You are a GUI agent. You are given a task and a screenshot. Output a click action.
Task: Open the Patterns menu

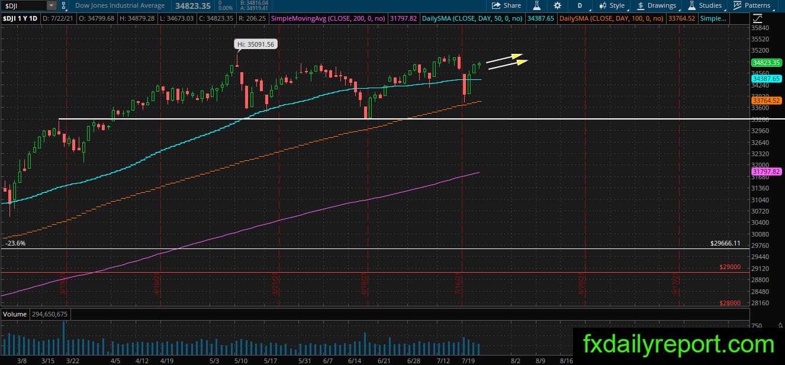pos(752,5)
